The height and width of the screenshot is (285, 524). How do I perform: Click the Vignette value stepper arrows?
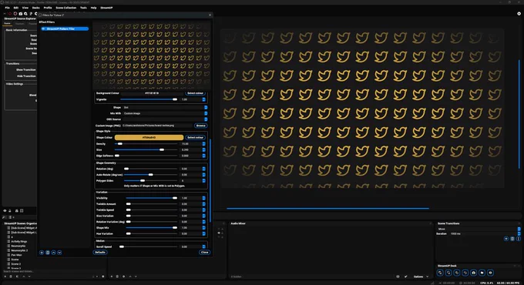pos(204,99)
